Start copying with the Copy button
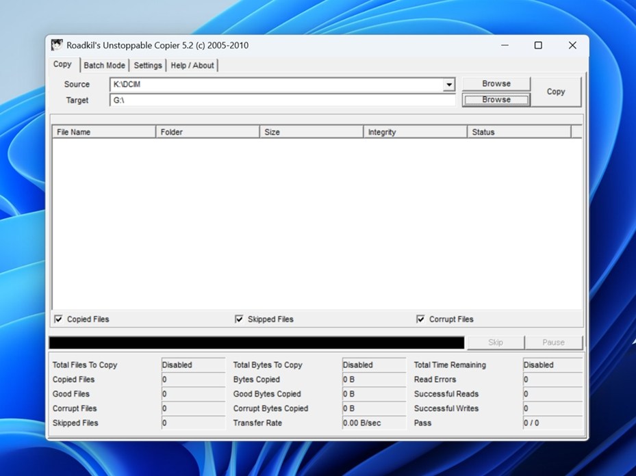The image size is (636, 476). (x=556, y=92)
